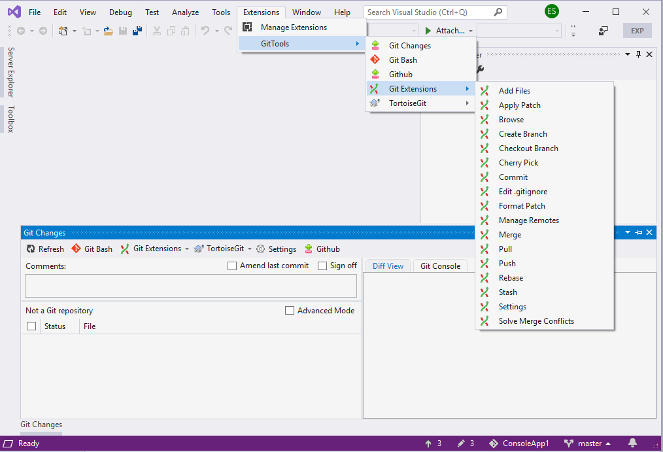Click the Attach button in the toolbar
663x452 pixels.
coord(449,30)
